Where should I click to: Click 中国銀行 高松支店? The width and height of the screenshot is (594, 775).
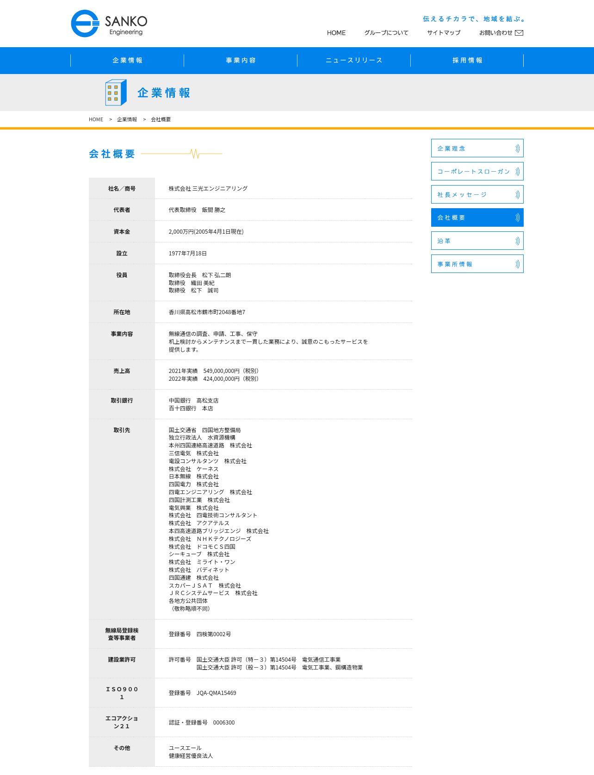pyautogui.click(x=194, y=401)
